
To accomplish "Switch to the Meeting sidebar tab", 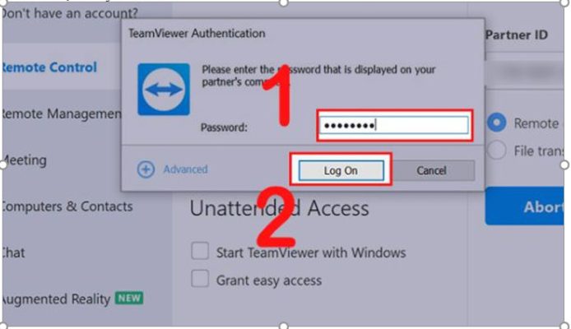I will click(24, 160).
